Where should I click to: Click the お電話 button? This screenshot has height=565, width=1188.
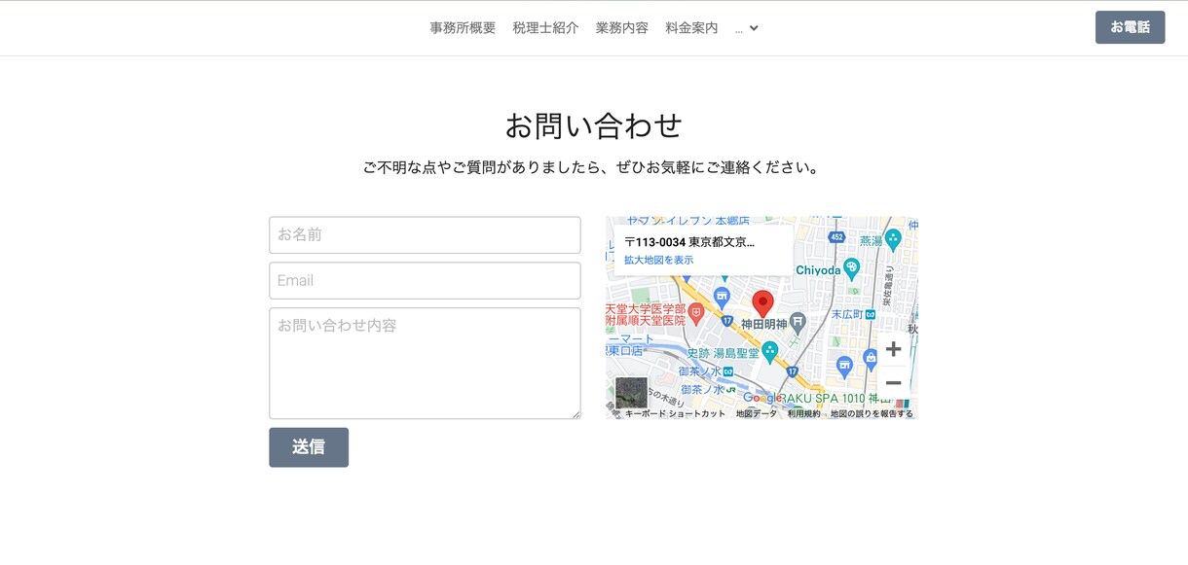coord(1130,27)
